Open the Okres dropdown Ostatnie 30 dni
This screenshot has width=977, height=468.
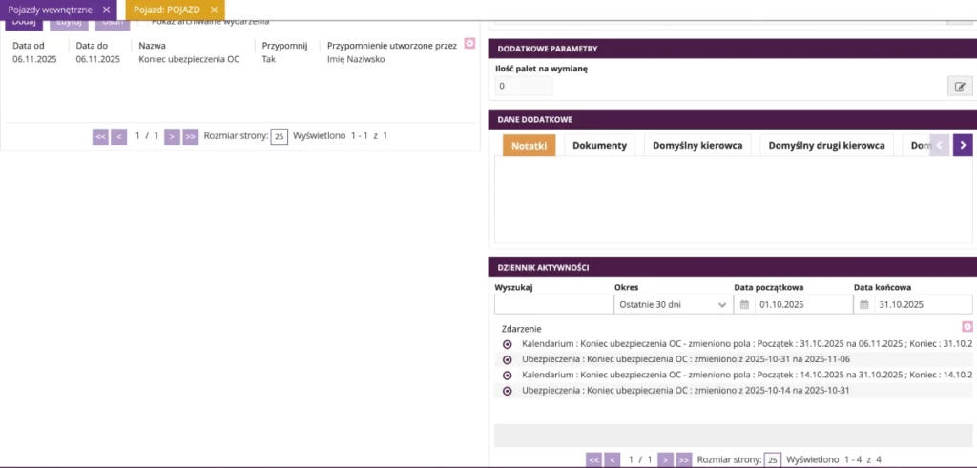672,305
